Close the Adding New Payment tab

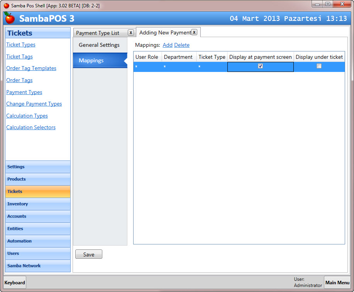point(194,32)
